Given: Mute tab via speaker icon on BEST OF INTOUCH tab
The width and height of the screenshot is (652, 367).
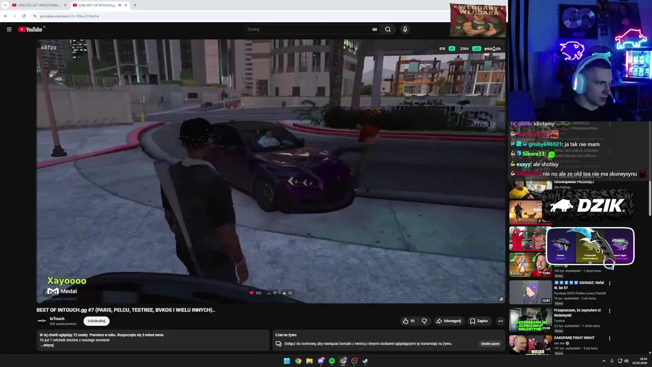Looking at the screenshot, I should click(x=120, y=5).
